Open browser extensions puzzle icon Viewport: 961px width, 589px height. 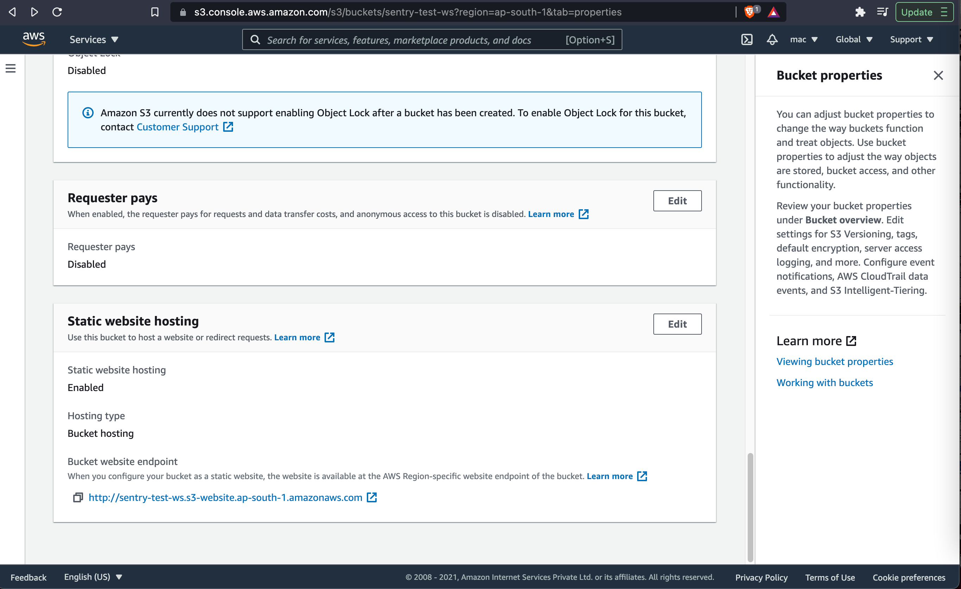[x=860, y=12]
